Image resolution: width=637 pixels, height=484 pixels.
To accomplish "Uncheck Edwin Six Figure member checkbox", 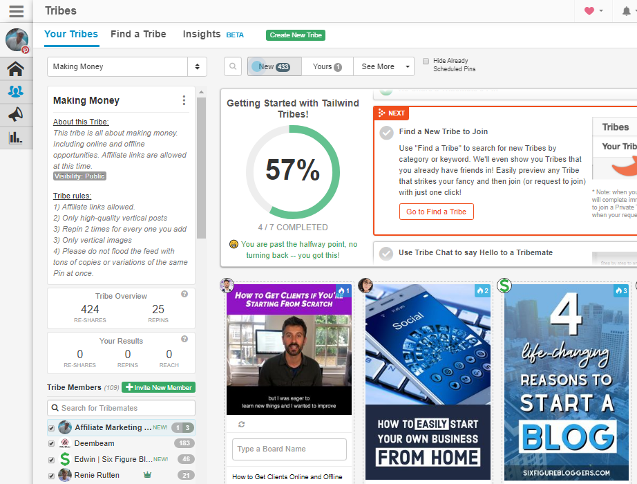I will tap(51, 460).
